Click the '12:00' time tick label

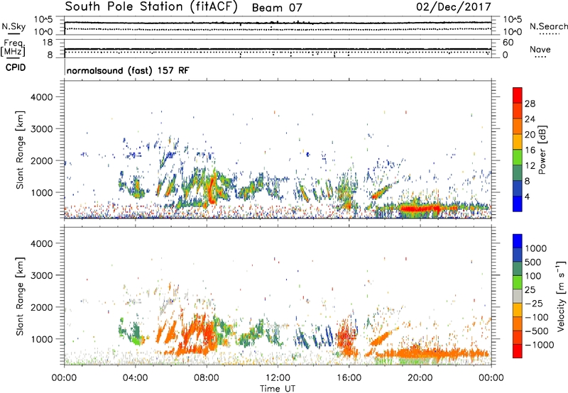pos(278,378)
